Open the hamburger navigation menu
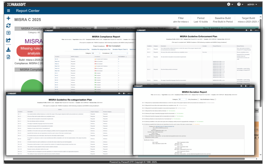This screenshot has width=266, height=165. point(9,11)
